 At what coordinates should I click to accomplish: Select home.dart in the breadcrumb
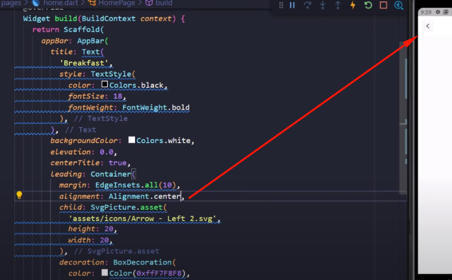pos(60,3)
